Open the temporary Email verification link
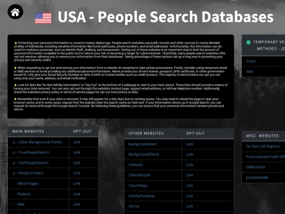 click(x=251, y=61)
